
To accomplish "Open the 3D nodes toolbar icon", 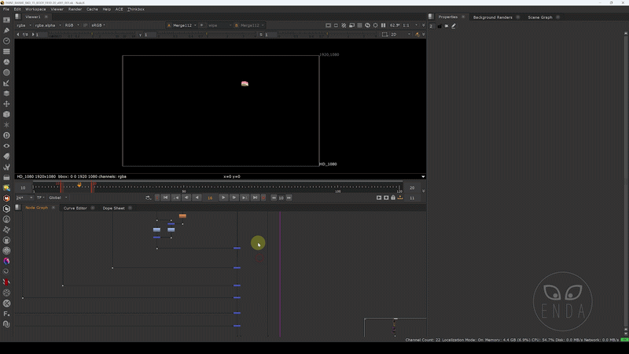I will tap(6, 114).
